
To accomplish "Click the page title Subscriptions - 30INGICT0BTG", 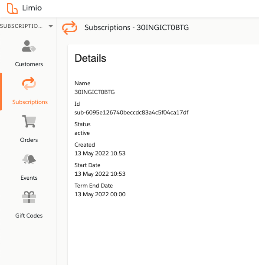I will click(x=137, y=27).
